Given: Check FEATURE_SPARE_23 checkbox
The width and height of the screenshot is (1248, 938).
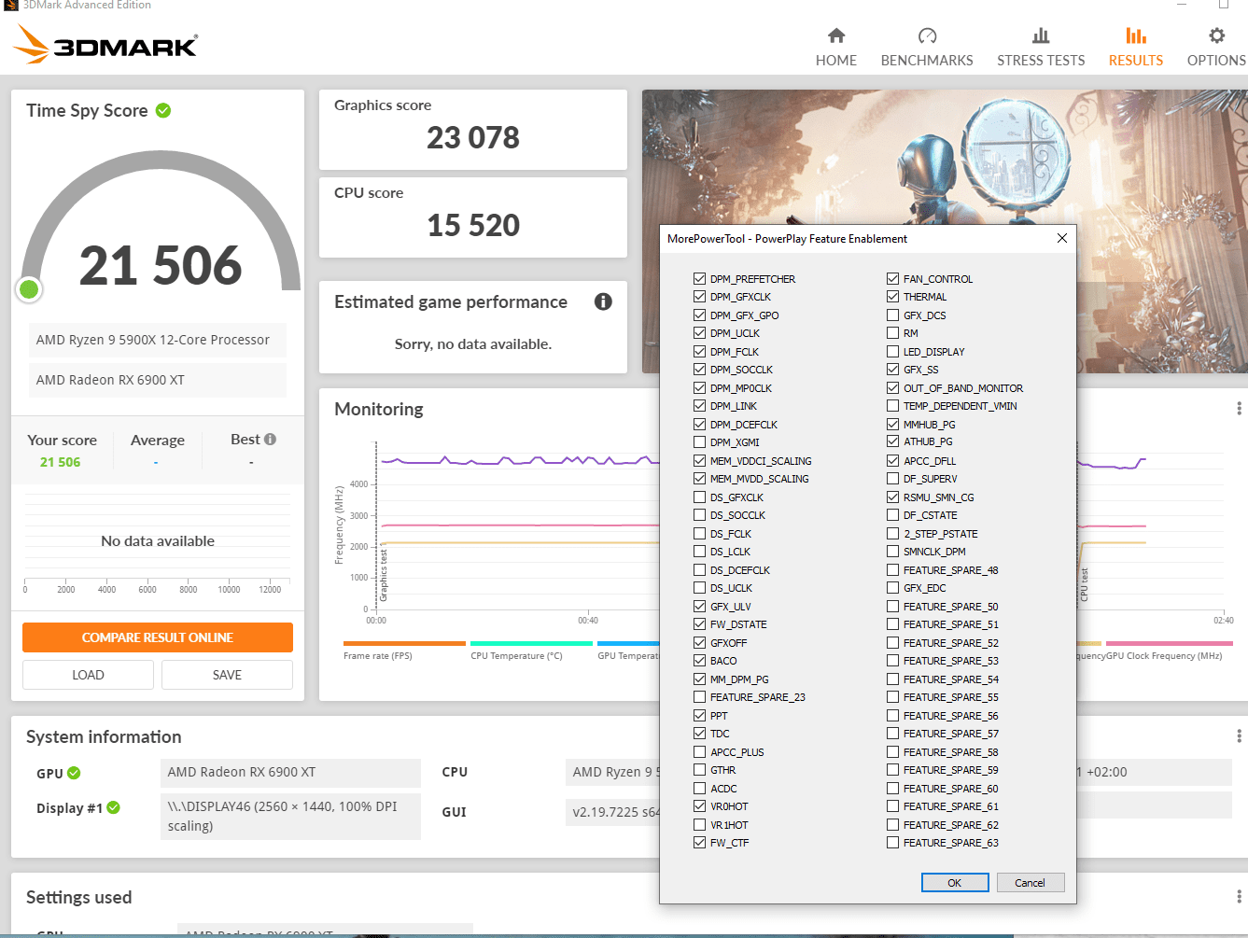Looking at the screenshot, I should point(699,697).
